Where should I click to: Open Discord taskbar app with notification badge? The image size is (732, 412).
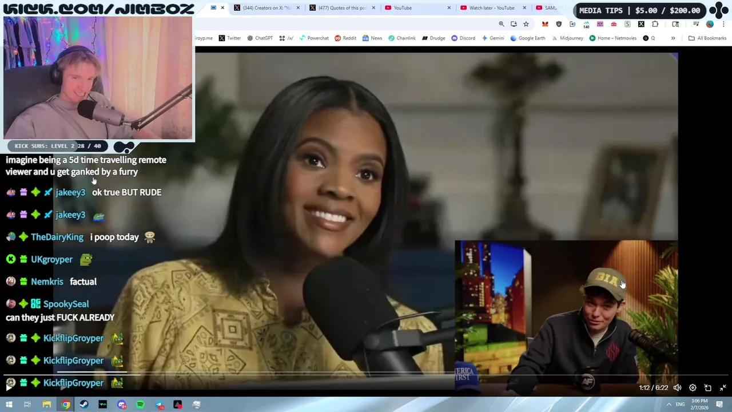click(x=121, y=405)
